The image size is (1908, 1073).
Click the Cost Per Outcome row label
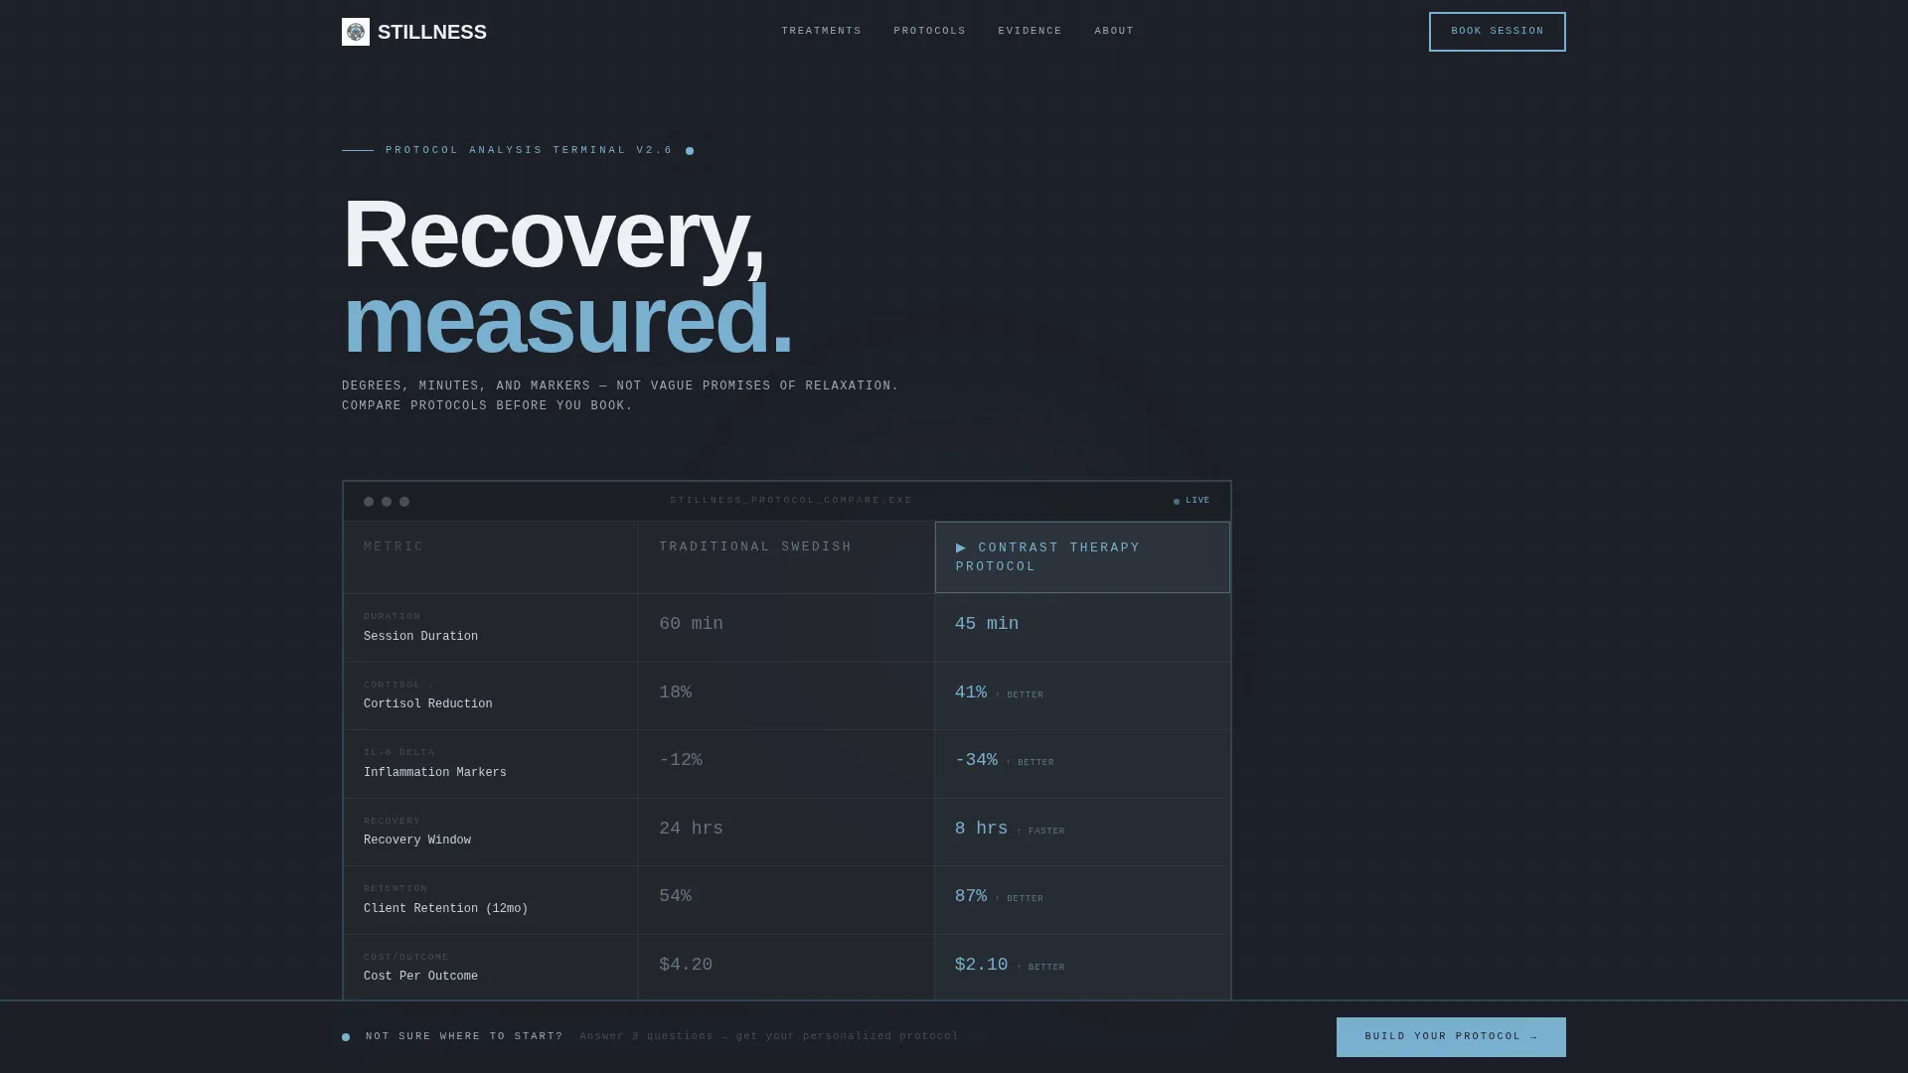420,977
